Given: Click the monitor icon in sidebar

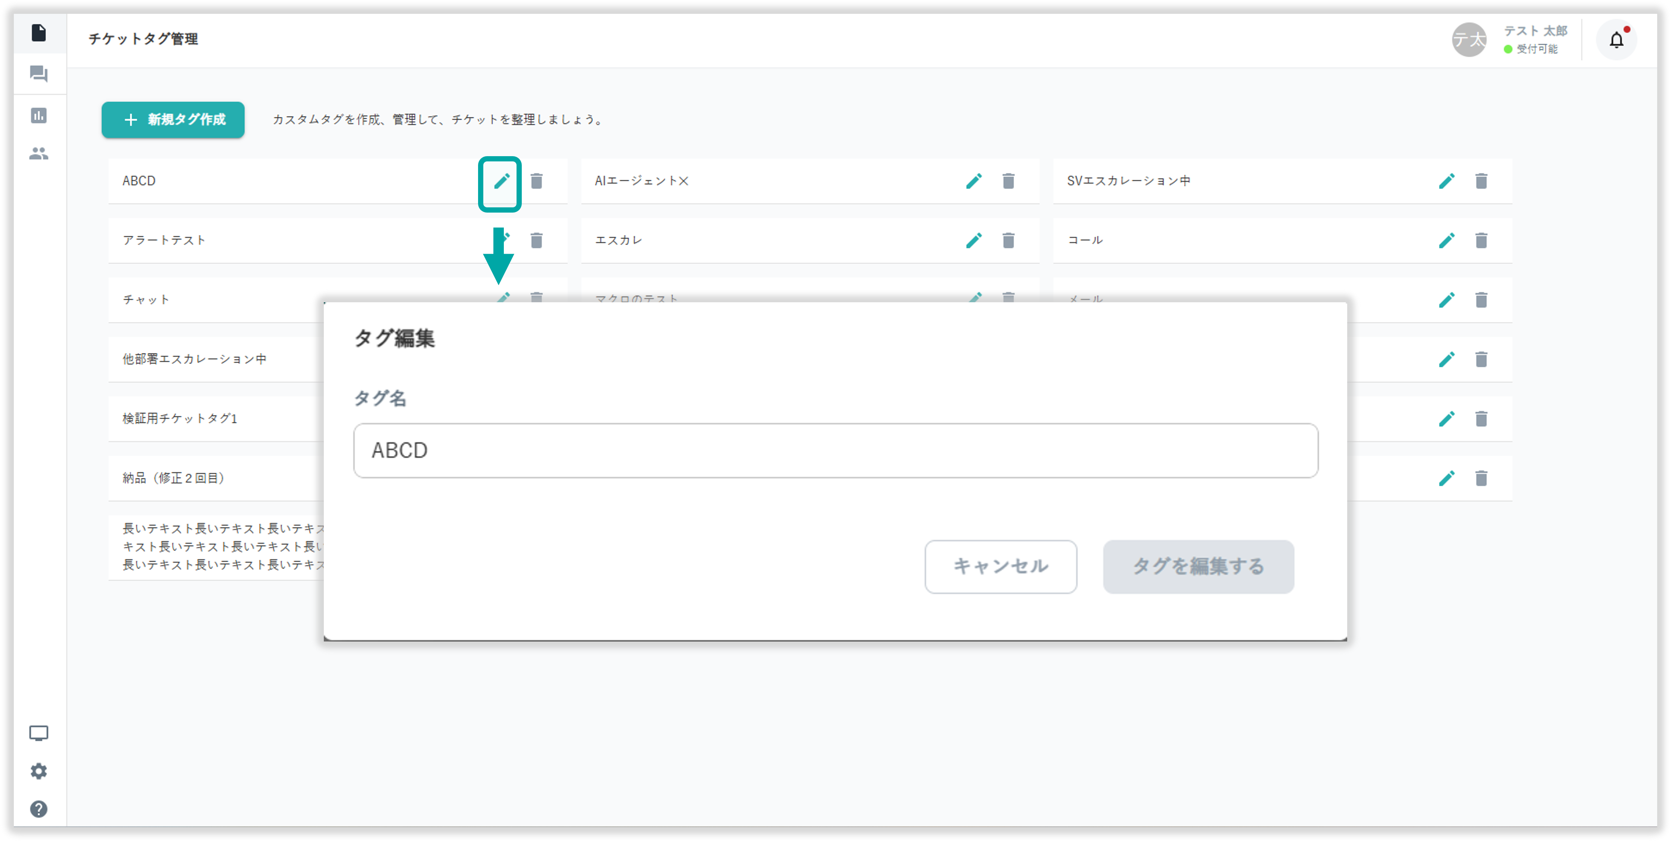Looking at the screenshot, I should (39, 733).
